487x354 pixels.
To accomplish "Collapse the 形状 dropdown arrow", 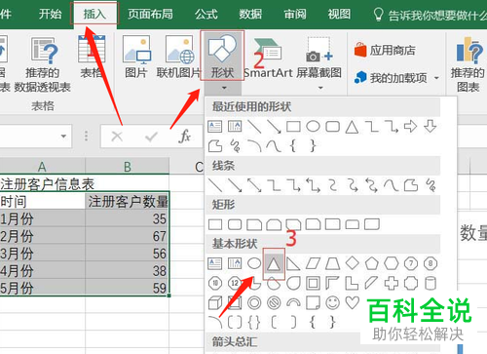I will click(x=224, y=88).
